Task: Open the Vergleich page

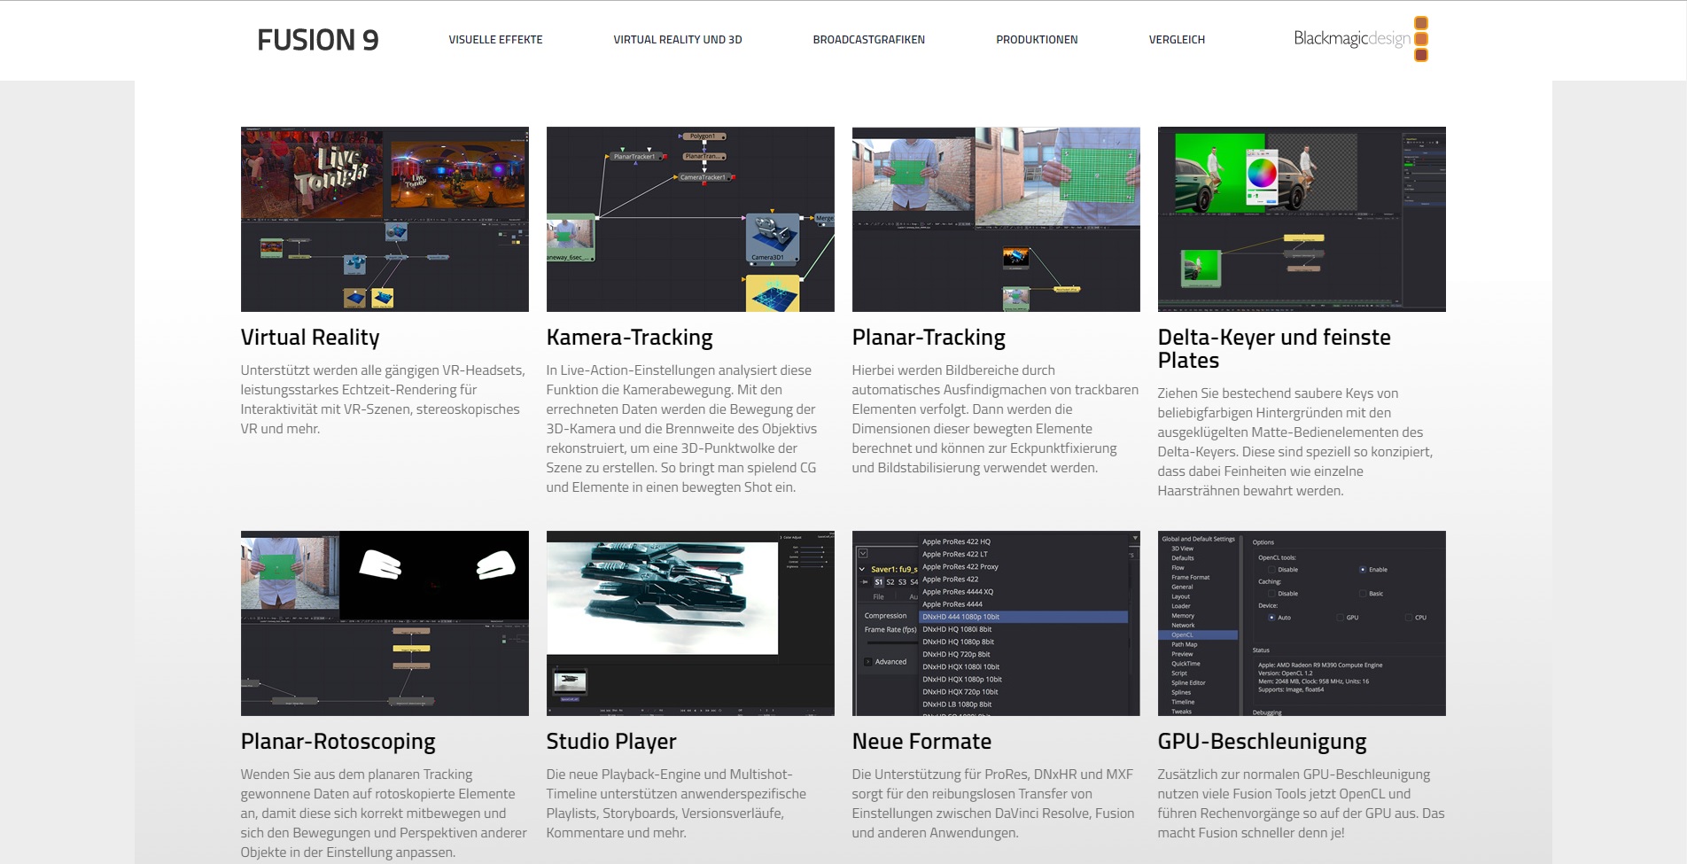Action: point(1177,40)
